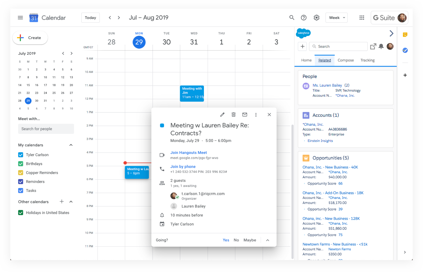
Task: Open Salesforce notifications bell
Action: [x=381, y=46]
